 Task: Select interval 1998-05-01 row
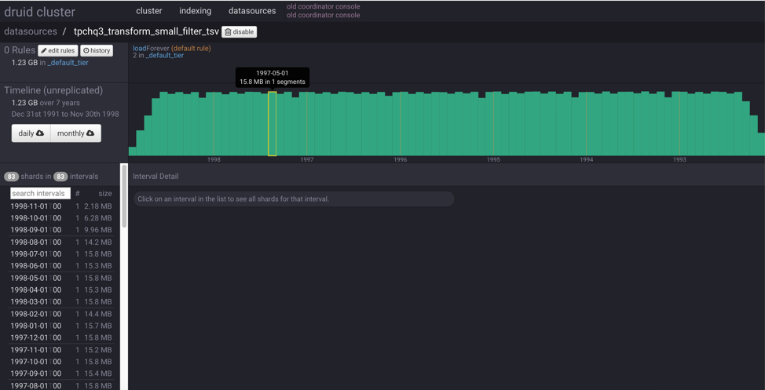tap(61, 278)
